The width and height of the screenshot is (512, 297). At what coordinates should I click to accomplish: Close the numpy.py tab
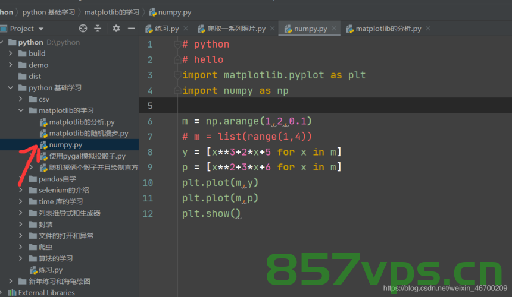[334, 29]
